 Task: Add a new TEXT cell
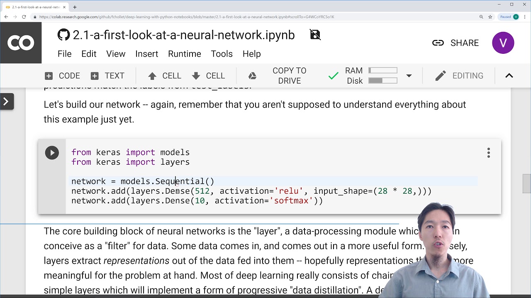107,76
